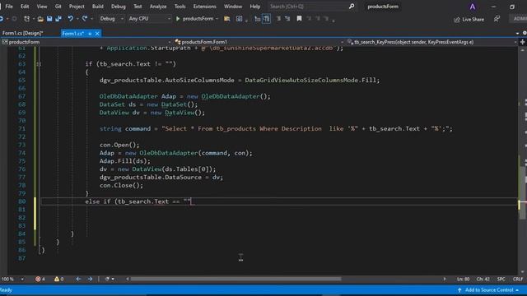This screenshot has width=527, height=296.
Task: Click the Live Share button
Action: click(x=469, y=20)
